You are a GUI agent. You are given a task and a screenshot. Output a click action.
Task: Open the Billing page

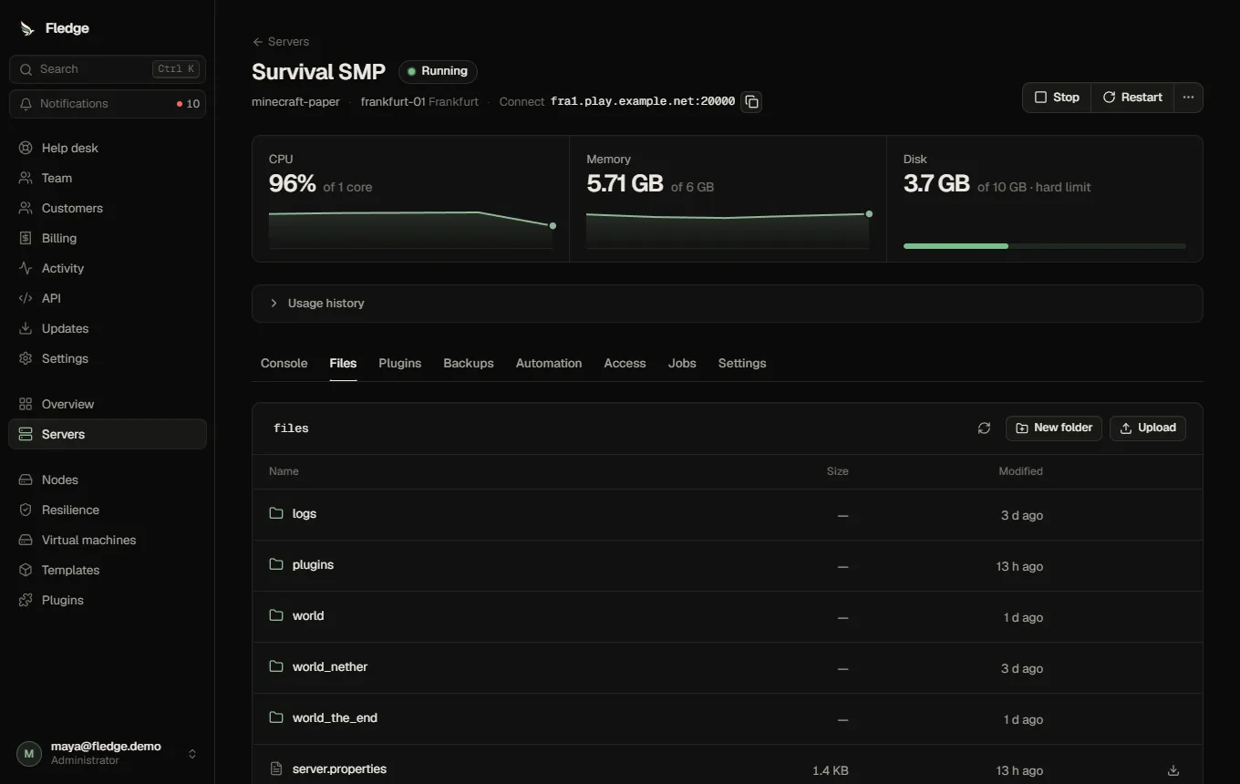point(108,238)
